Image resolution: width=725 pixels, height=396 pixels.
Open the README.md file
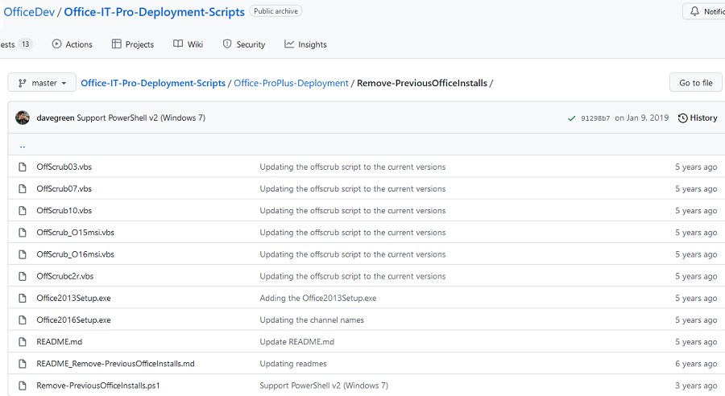pos(59,341)
